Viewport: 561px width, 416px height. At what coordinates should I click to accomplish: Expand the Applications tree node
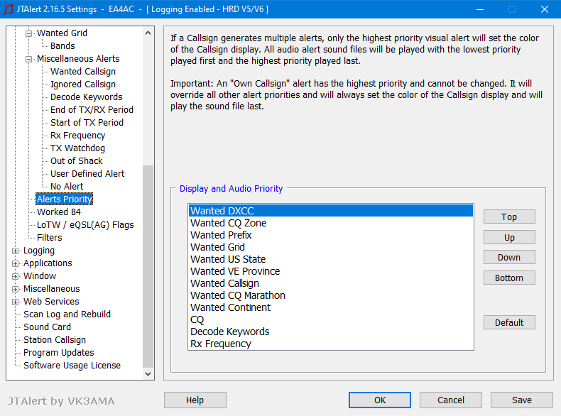tap(15, 263)
